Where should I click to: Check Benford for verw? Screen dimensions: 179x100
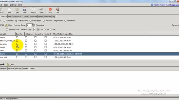(46, 51)
